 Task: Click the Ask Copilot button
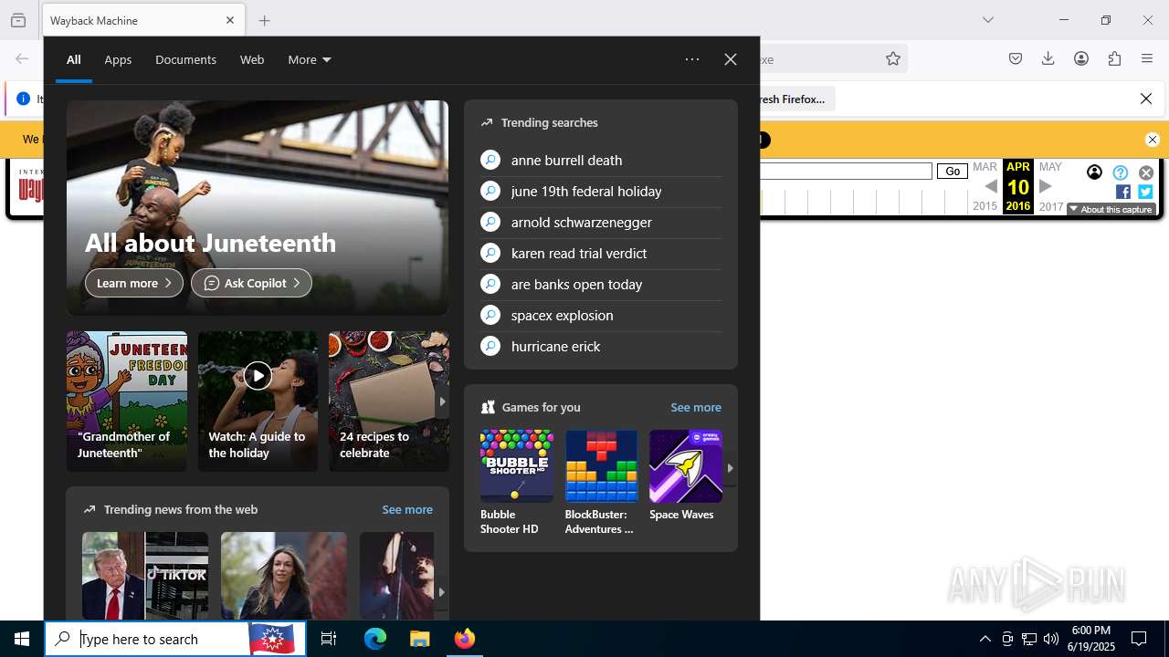tap(251, 283)
